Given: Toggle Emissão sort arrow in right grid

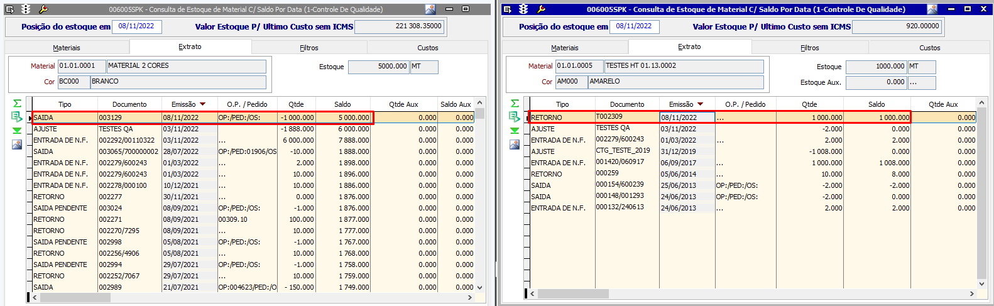Looking at the screenshot, I should tap(700, 104).
